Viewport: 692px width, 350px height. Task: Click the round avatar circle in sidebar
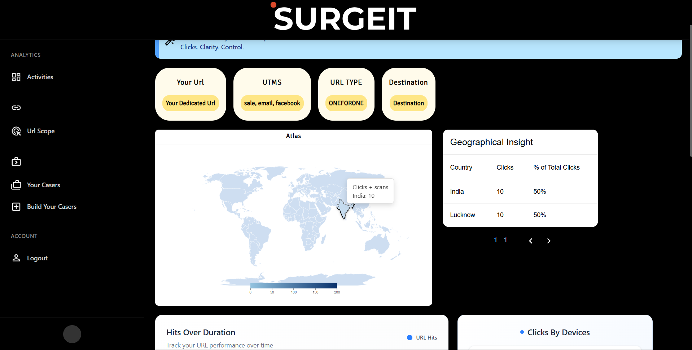coord(72,334)
